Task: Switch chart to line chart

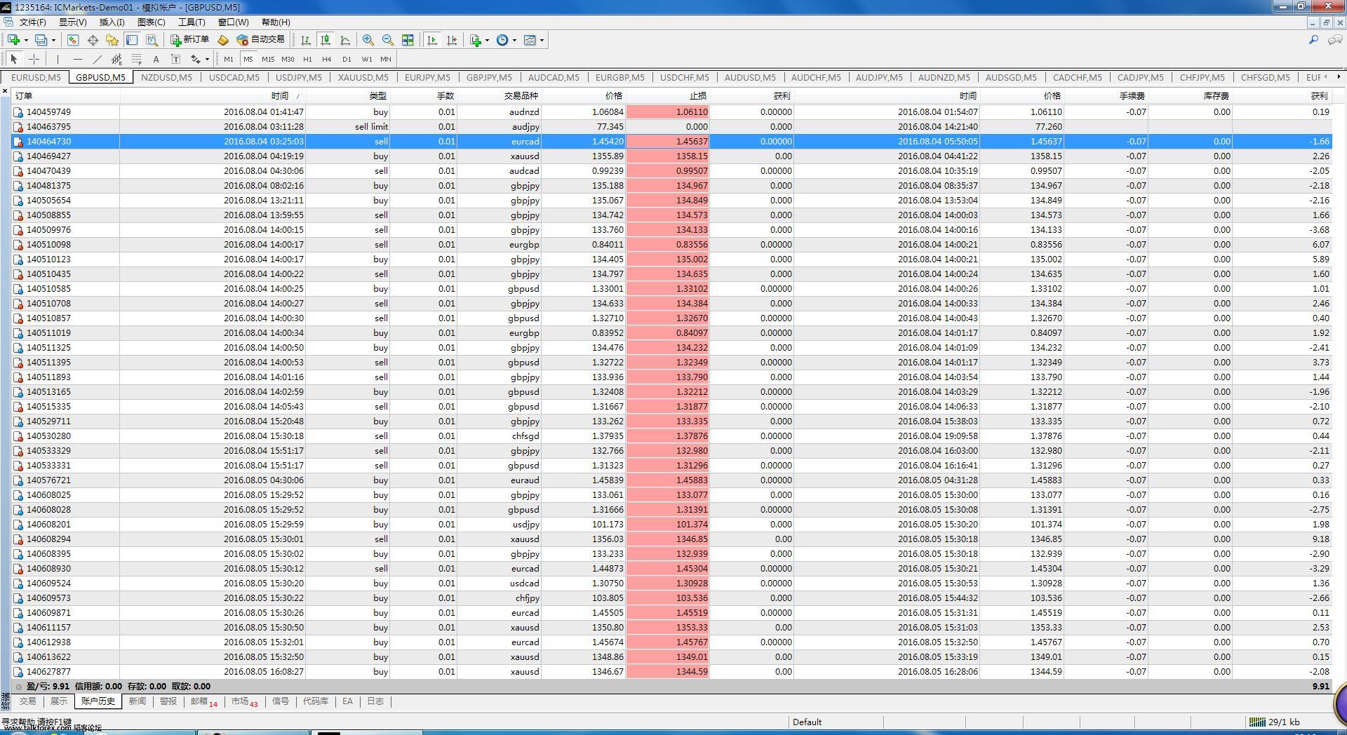Action: pyautogui.click(x=345, y=40)
